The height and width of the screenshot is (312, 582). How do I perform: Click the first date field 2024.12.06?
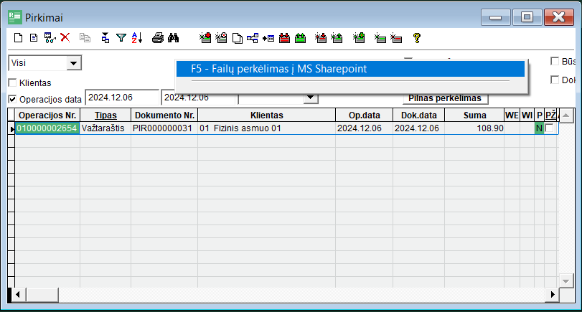click(122, 98)
